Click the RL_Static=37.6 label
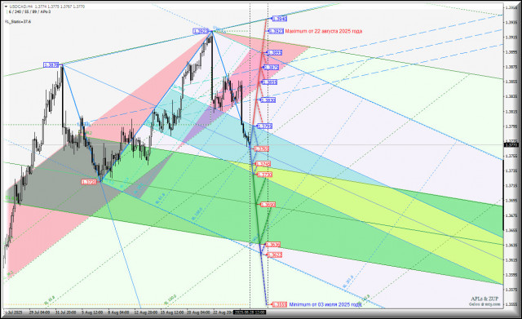Image resolution: width=522 pixels, height=319 pixels. pos(18,22)
